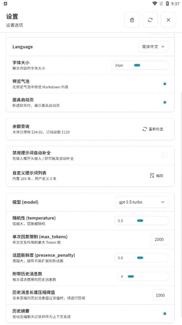Image resolution: width=182 pixels, height=325 pixels.
Task: Click the 编辑 button for custom prompts
Action: tap(156, 176)
